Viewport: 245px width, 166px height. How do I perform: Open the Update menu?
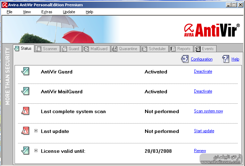coord(69,12)
